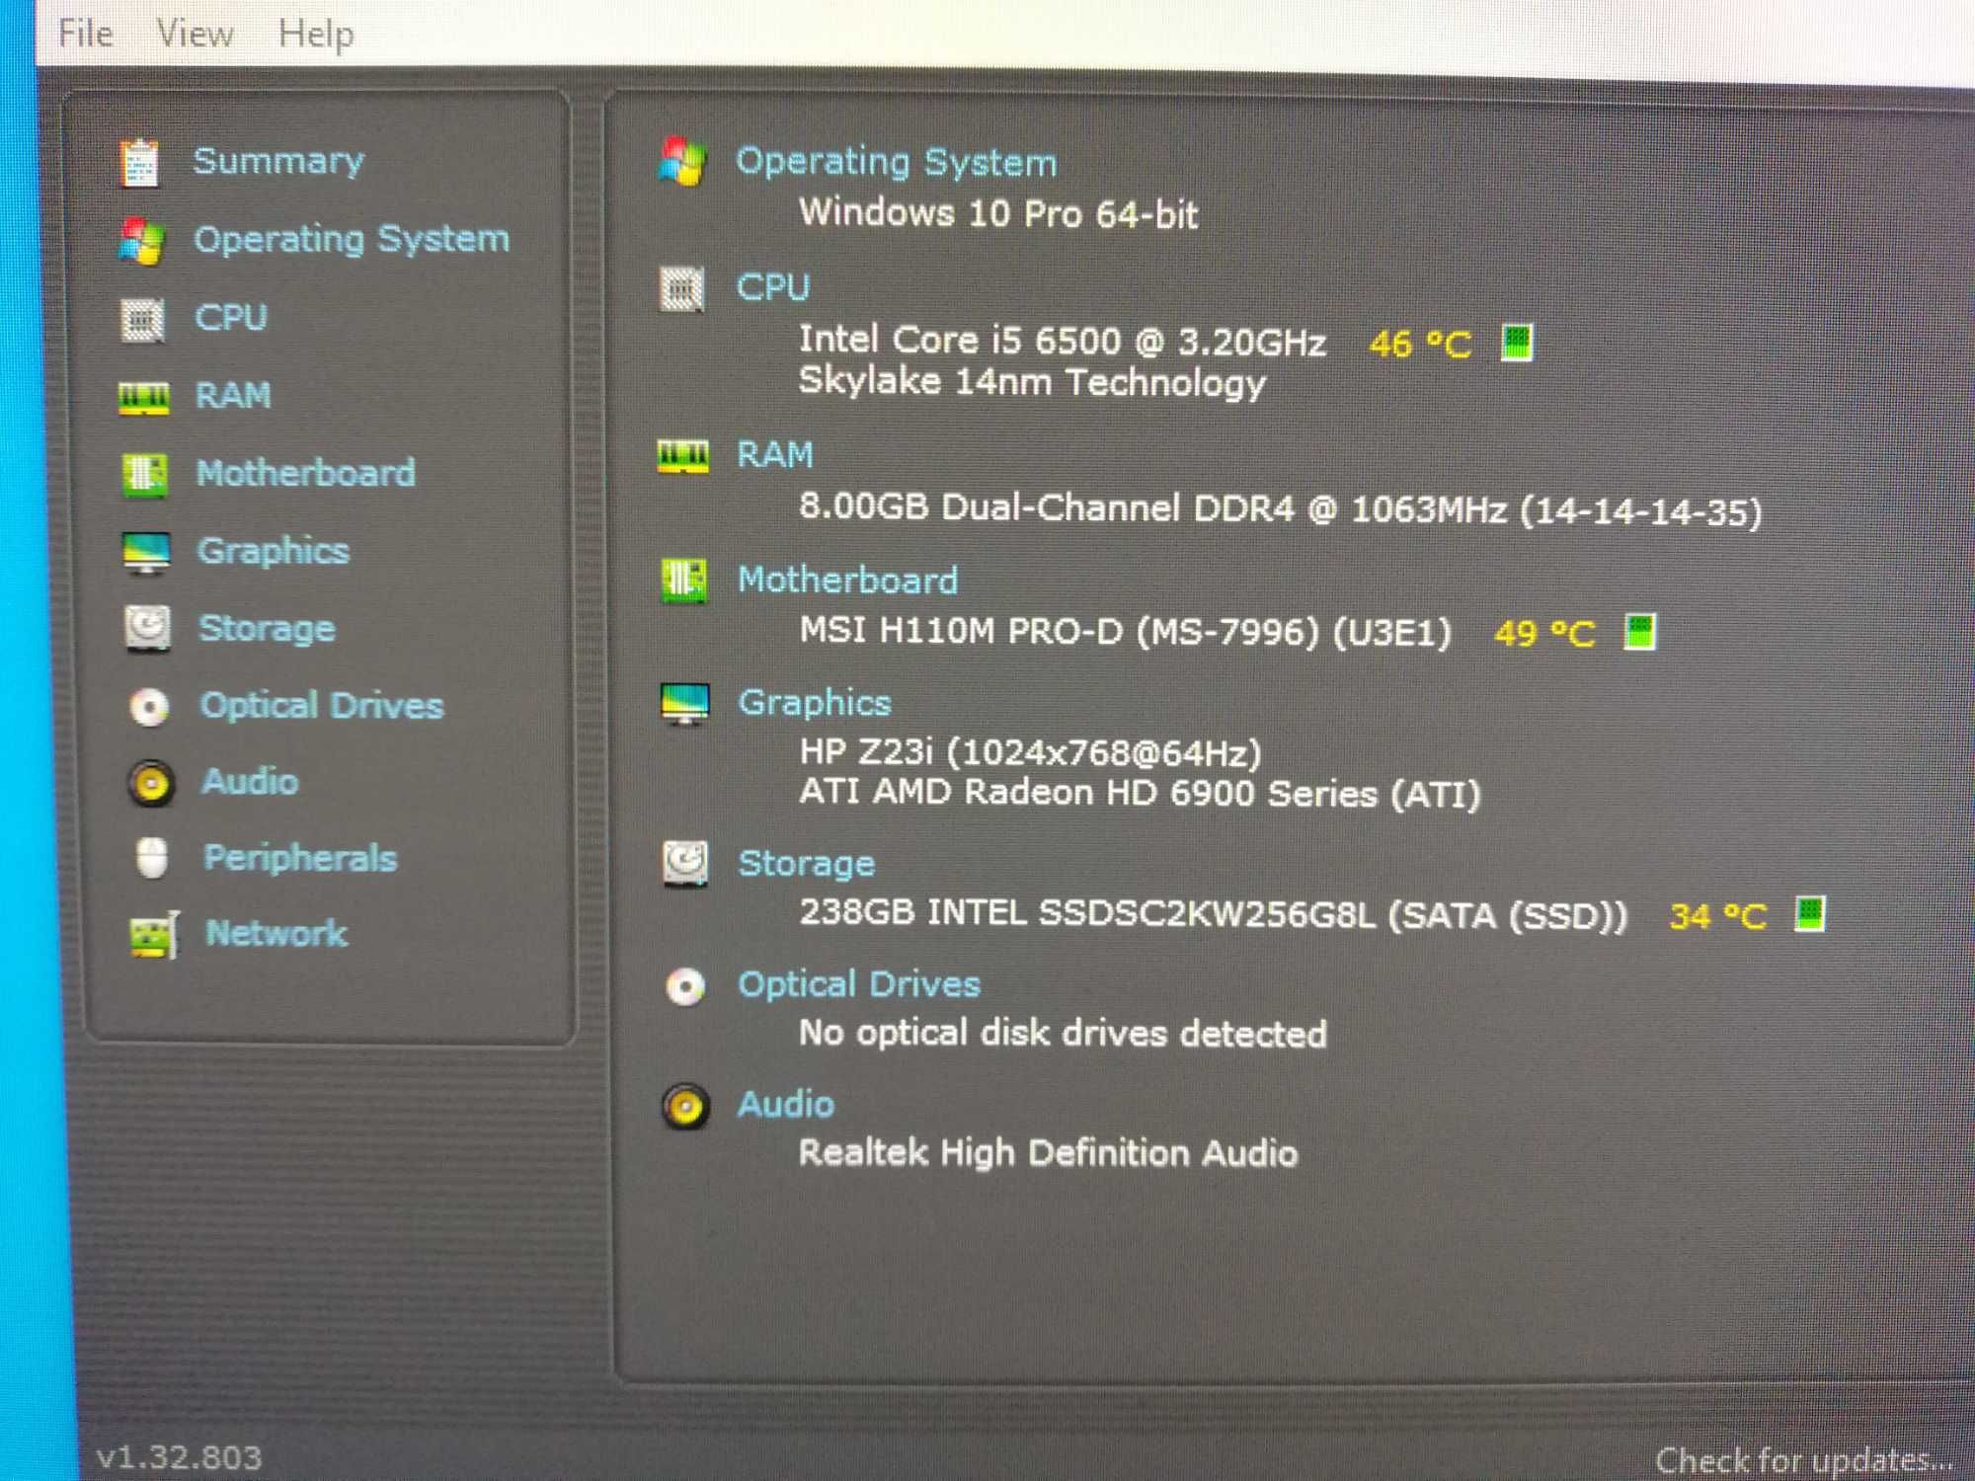Select the CPU section in sidebar
The width and height of the screenshot is (1975, 1481).
(231, 318)
